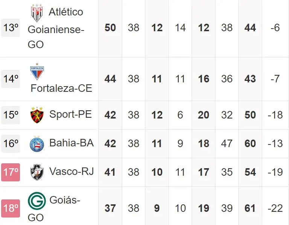Open the Atlético Goianiense-GO team name
289x225 pixels.
(x=56, y=29)
